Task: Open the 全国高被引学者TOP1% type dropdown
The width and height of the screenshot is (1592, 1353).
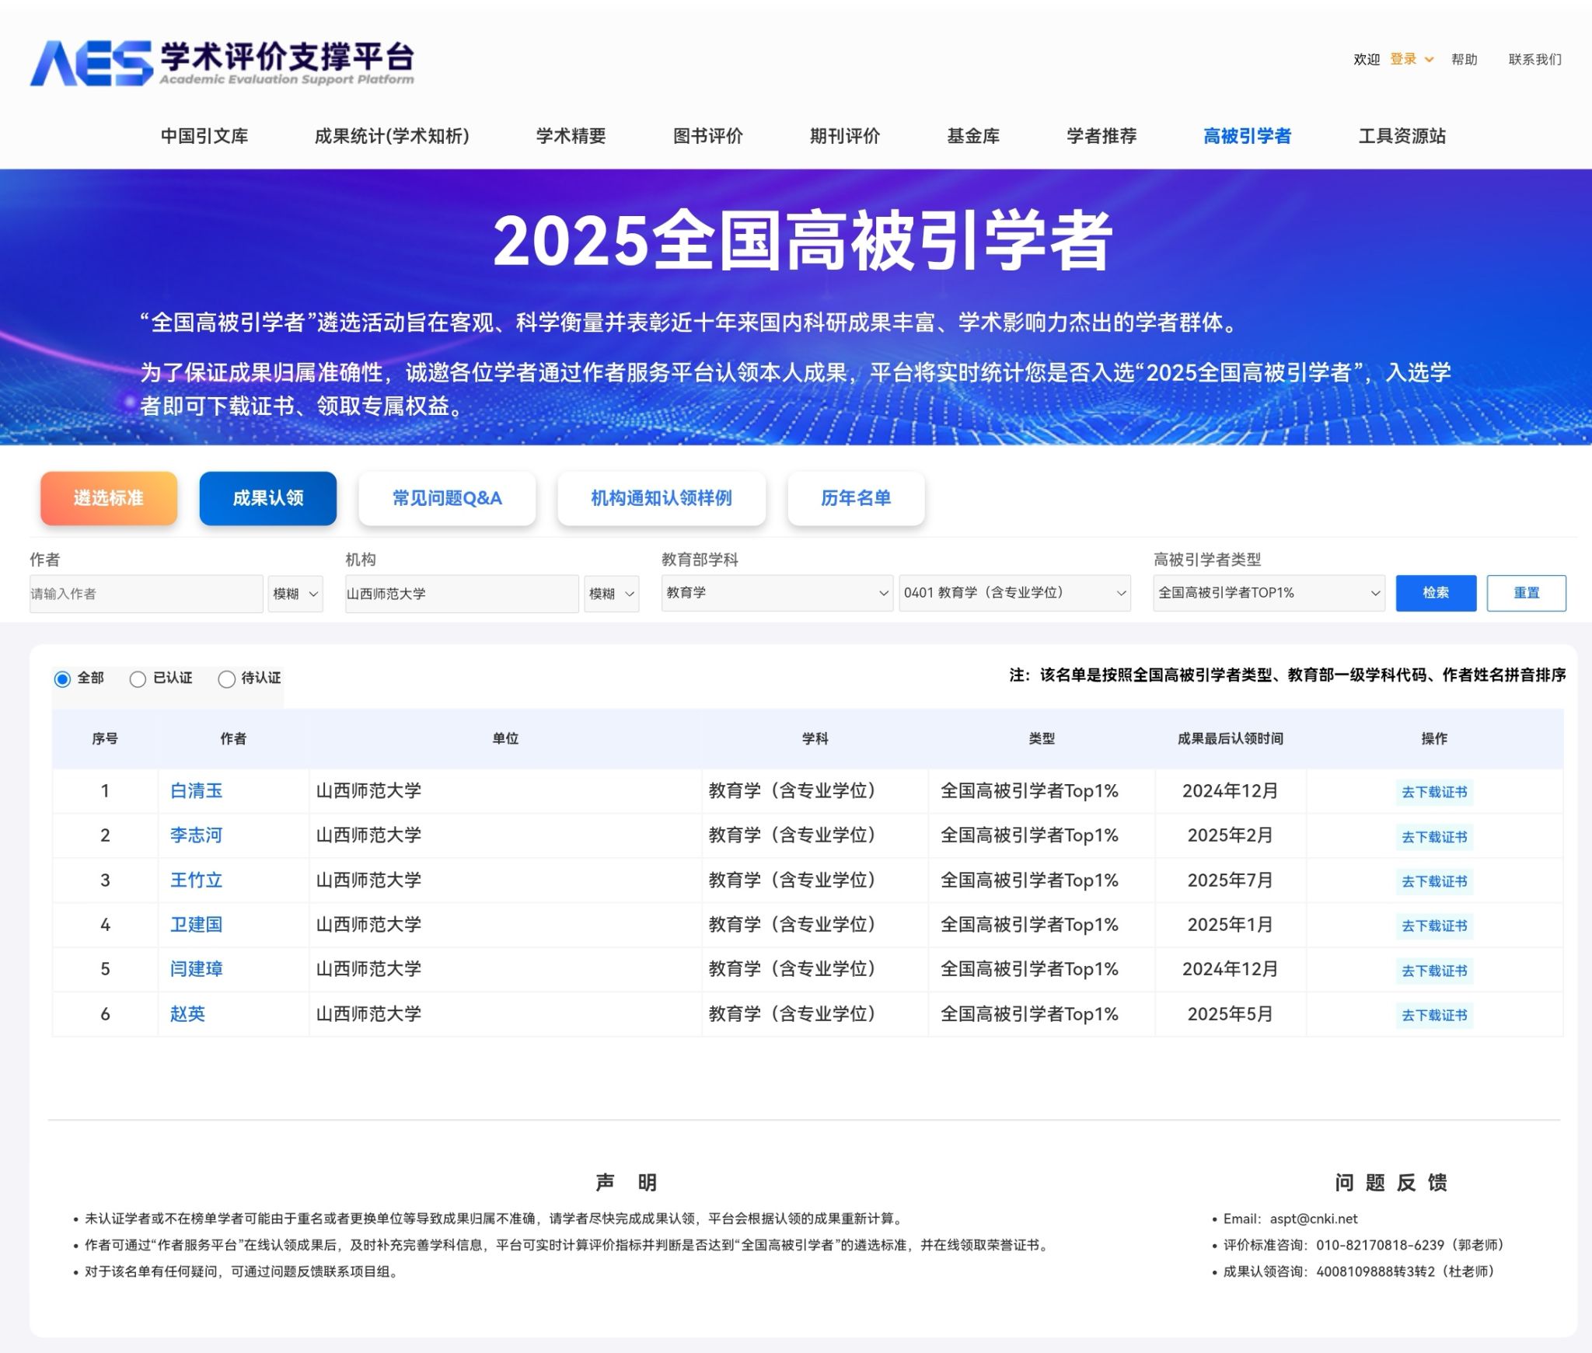Action: [1269, 593]
